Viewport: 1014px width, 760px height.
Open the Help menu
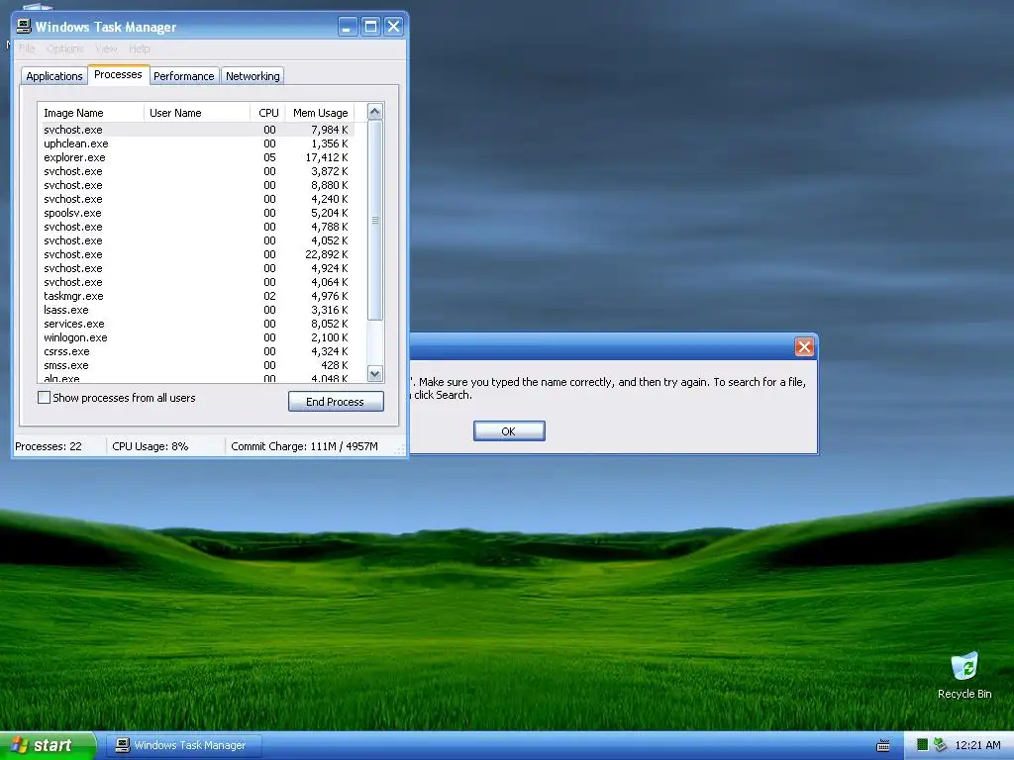click(x=139, y=48)
